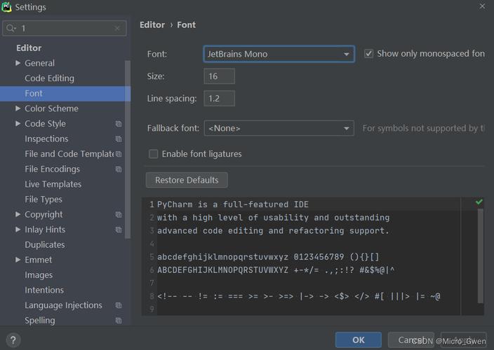Expand the Color Scheme tree node
494x350 pixels.
click(18, 108)
